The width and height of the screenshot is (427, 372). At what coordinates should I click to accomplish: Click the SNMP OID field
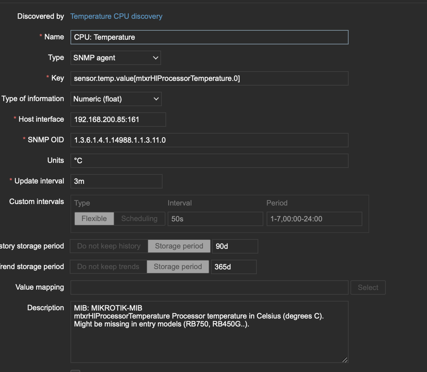click(x=210, y=140)
